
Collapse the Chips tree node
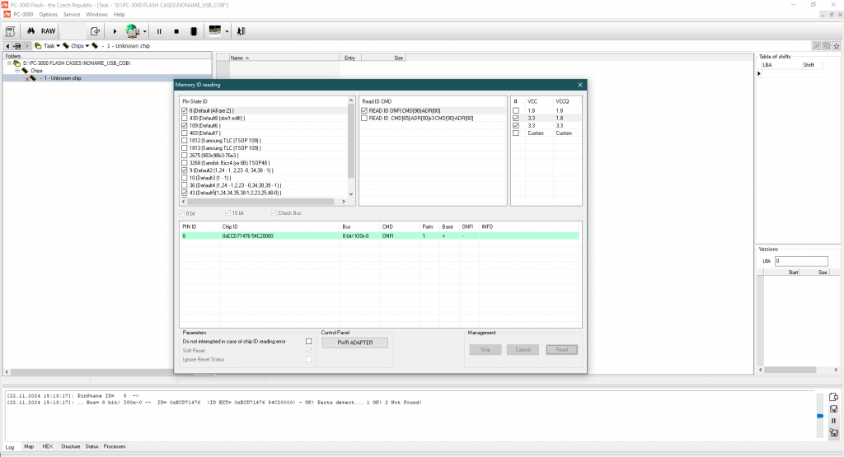16,71
